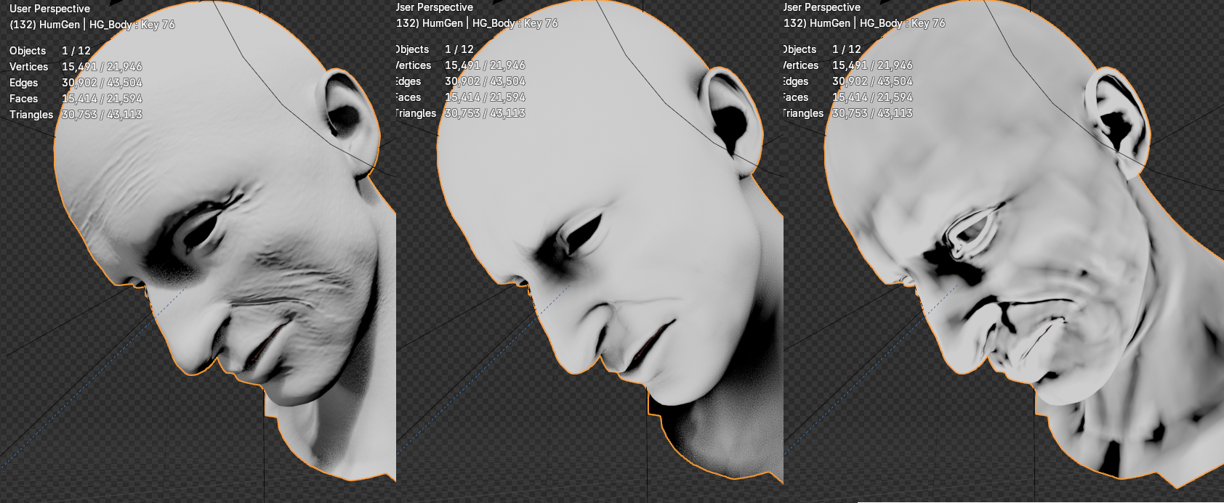Click the Objects count in the right viewport
The width and height of the screenshot is (1224, 503).
pos(846,49)
